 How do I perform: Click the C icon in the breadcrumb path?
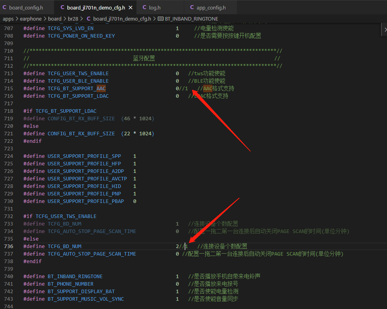coord(89,19)
